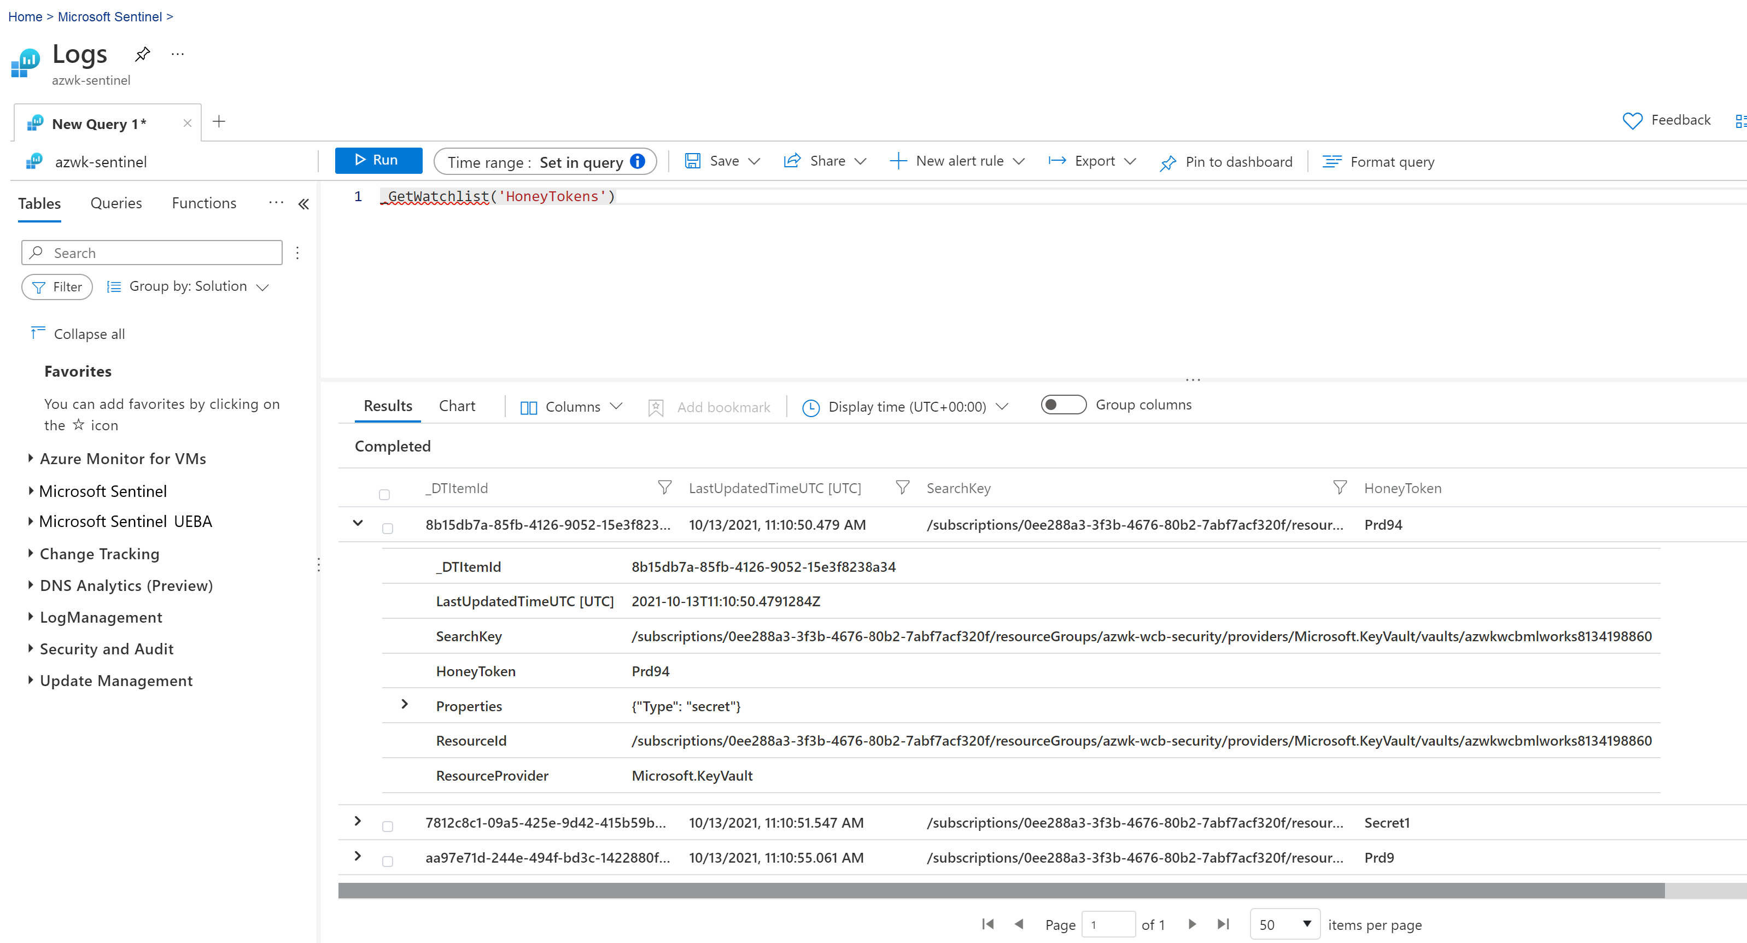The image size is (1747, 943).
Task: Expand the Properties field disclosure
Action: 404,706
